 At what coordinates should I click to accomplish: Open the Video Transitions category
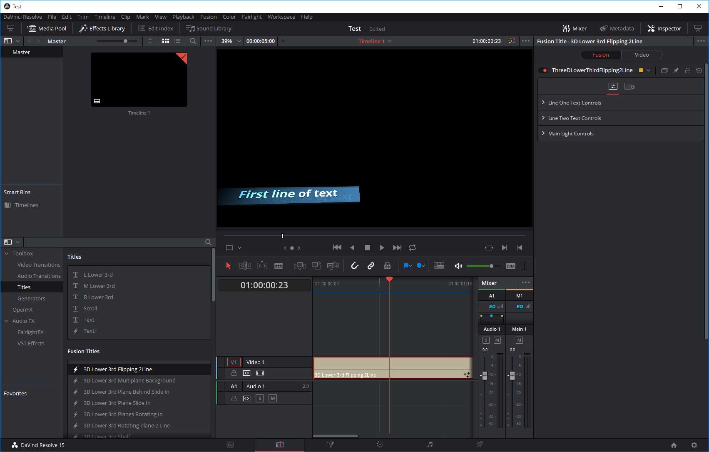pos(39,265)
